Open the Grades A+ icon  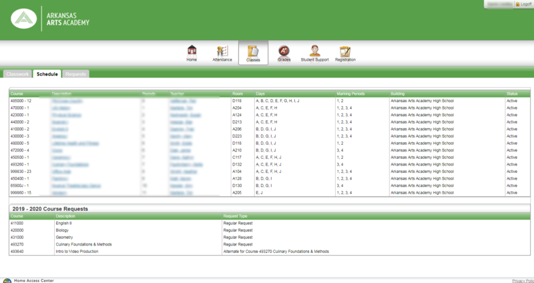pos(284,53)
